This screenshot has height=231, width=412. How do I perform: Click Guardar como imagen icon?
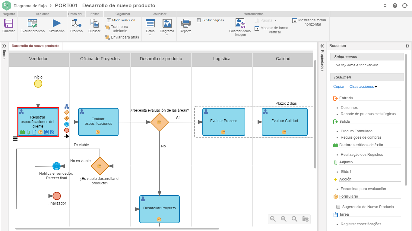point(240,23)
